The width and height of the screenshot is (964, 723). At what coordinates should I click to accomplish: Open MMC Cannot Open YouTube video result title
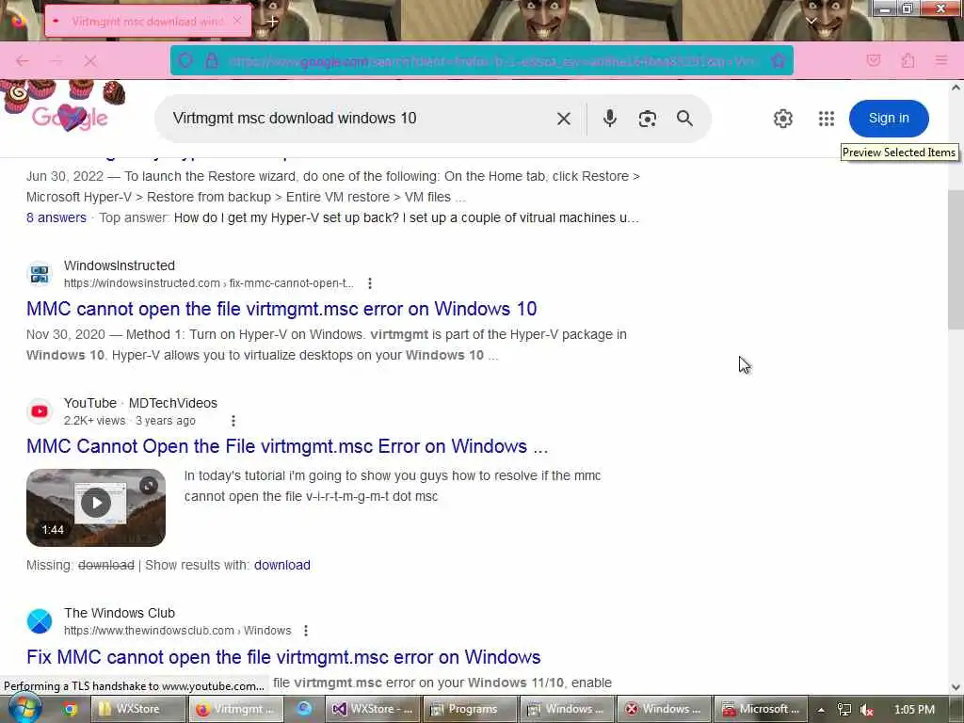coord(287,446)
